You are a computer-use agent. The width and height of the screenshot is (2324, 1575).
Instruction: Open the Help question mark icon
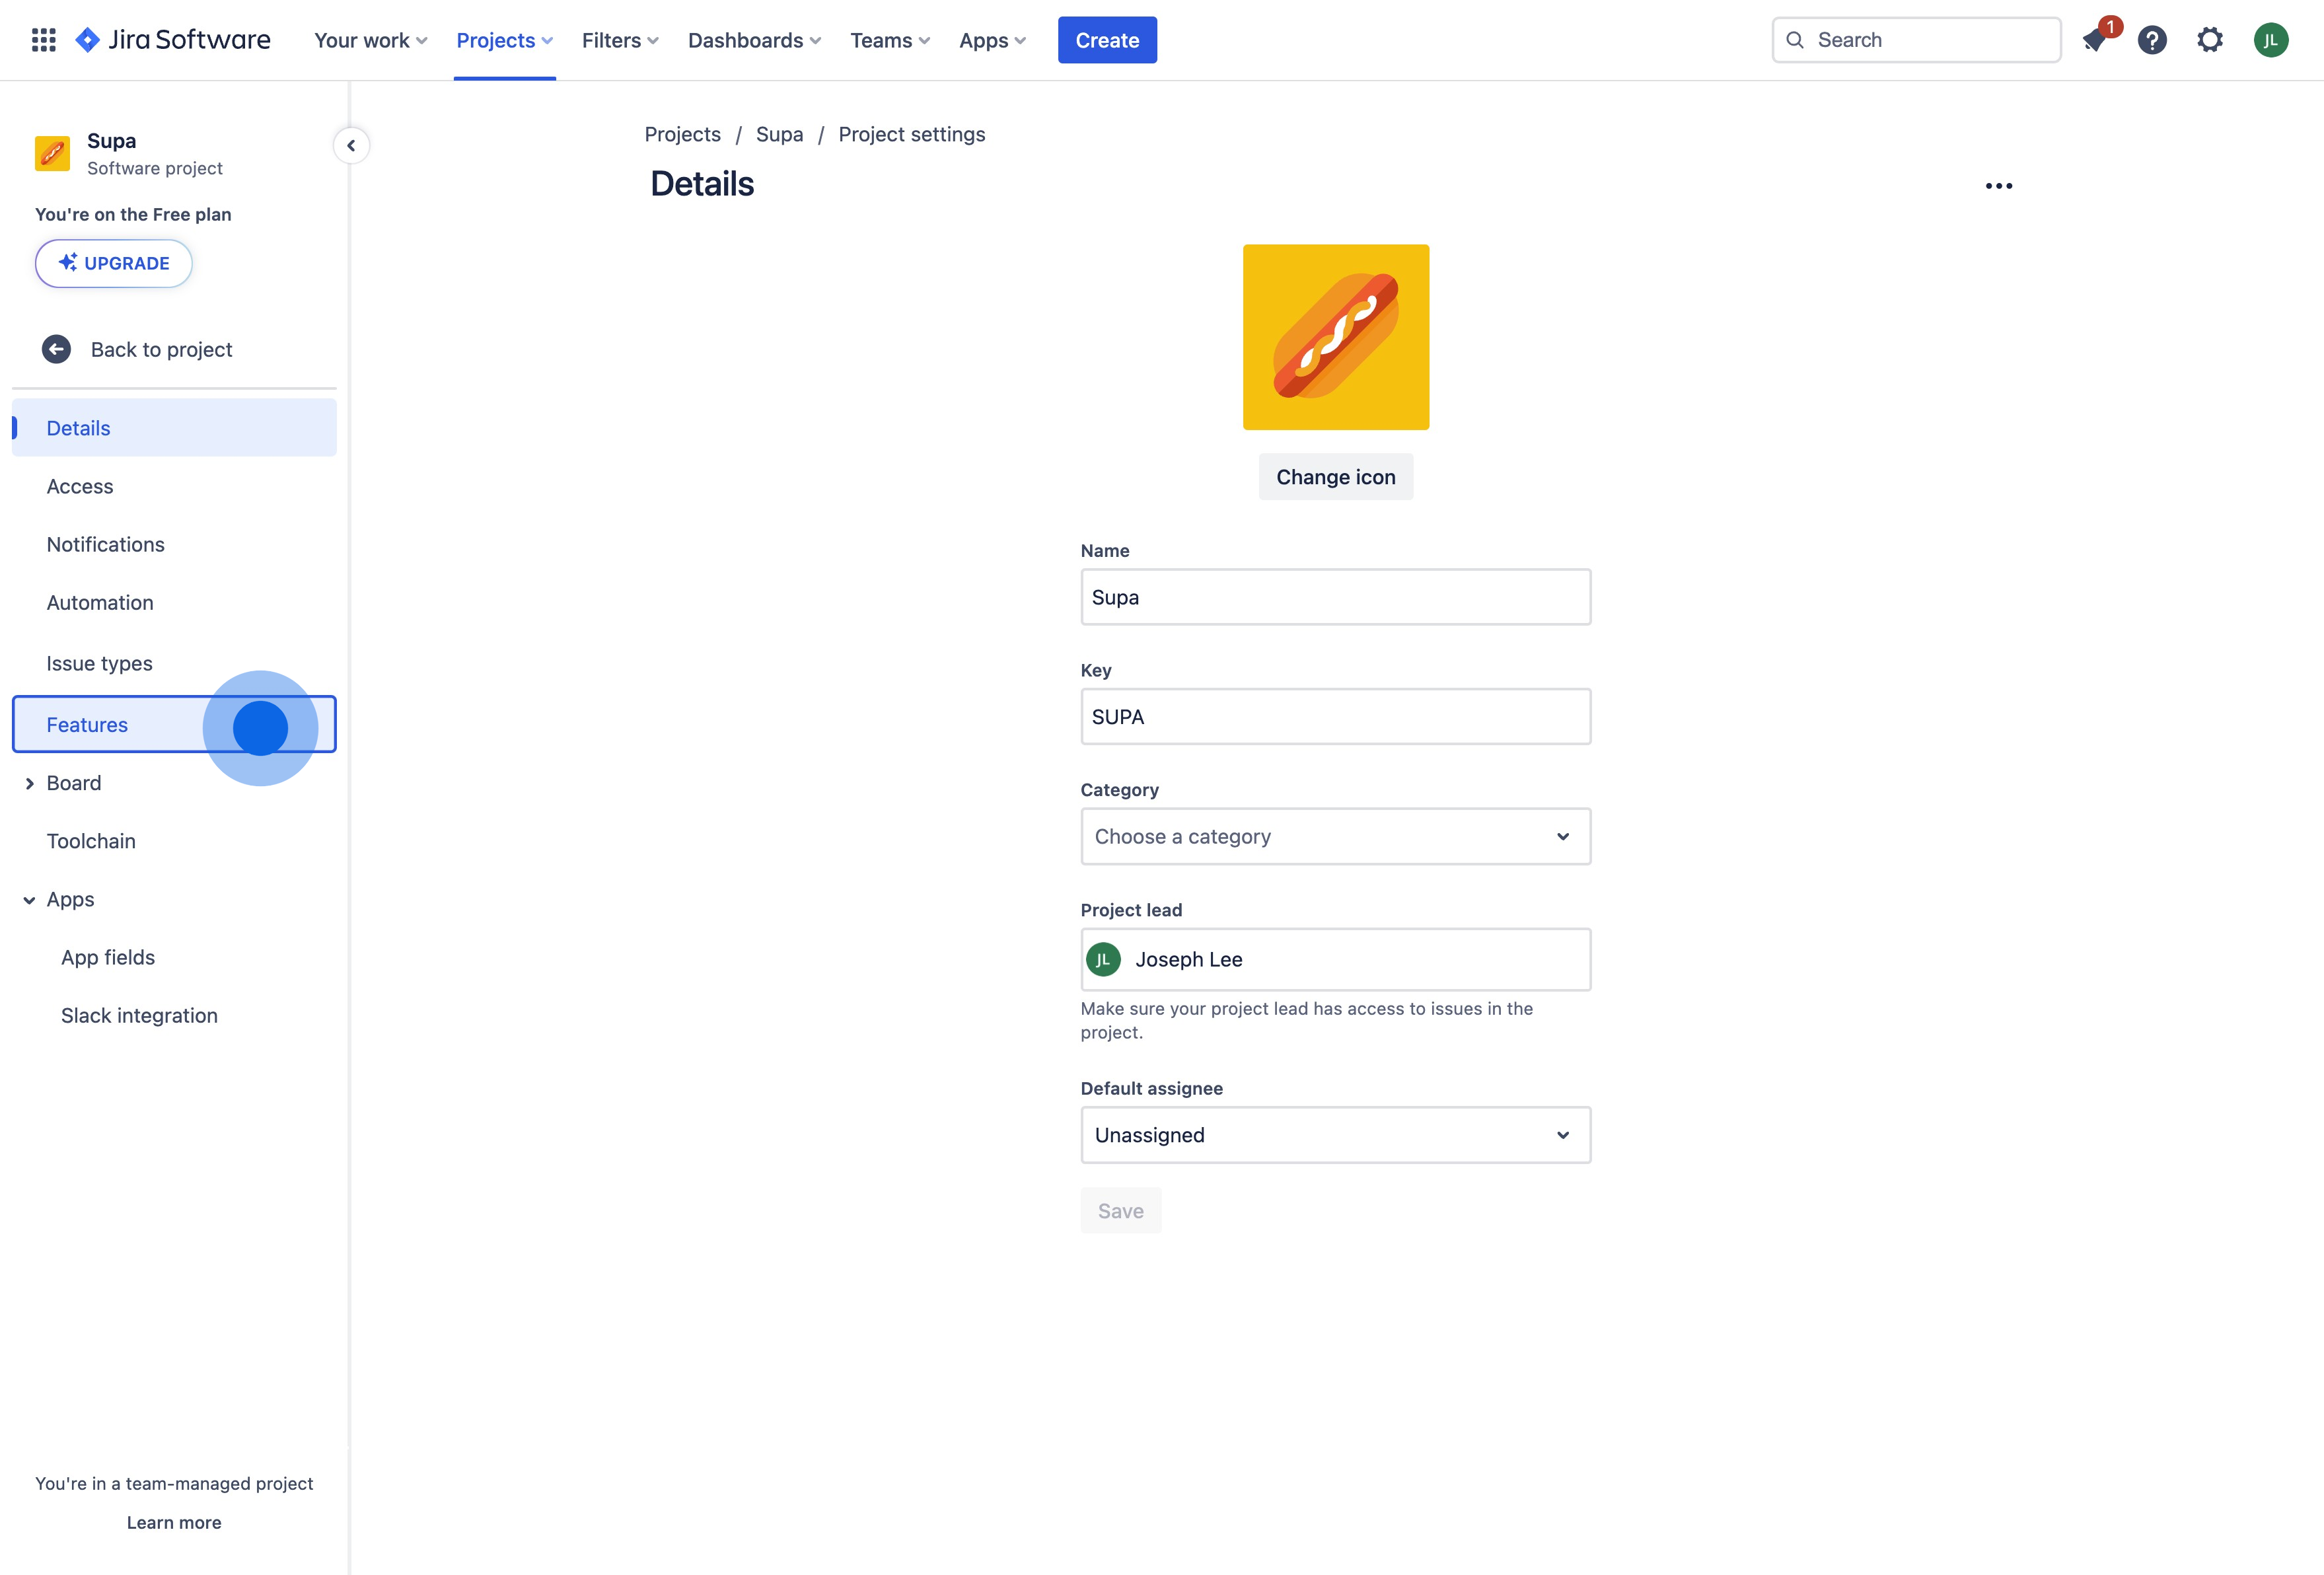pos(2152,40)
